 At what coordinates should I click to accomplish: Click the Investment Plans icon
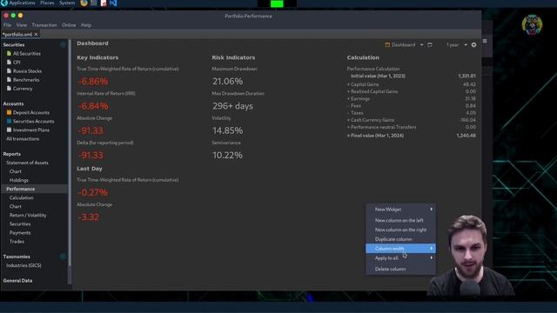[x=9, y=130]
